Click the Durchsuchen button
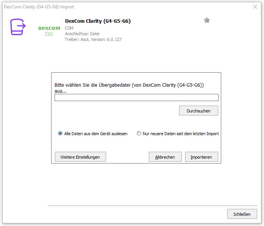This screenshot has height=226, width=264. pyautogui.click(x=198, y=111)
